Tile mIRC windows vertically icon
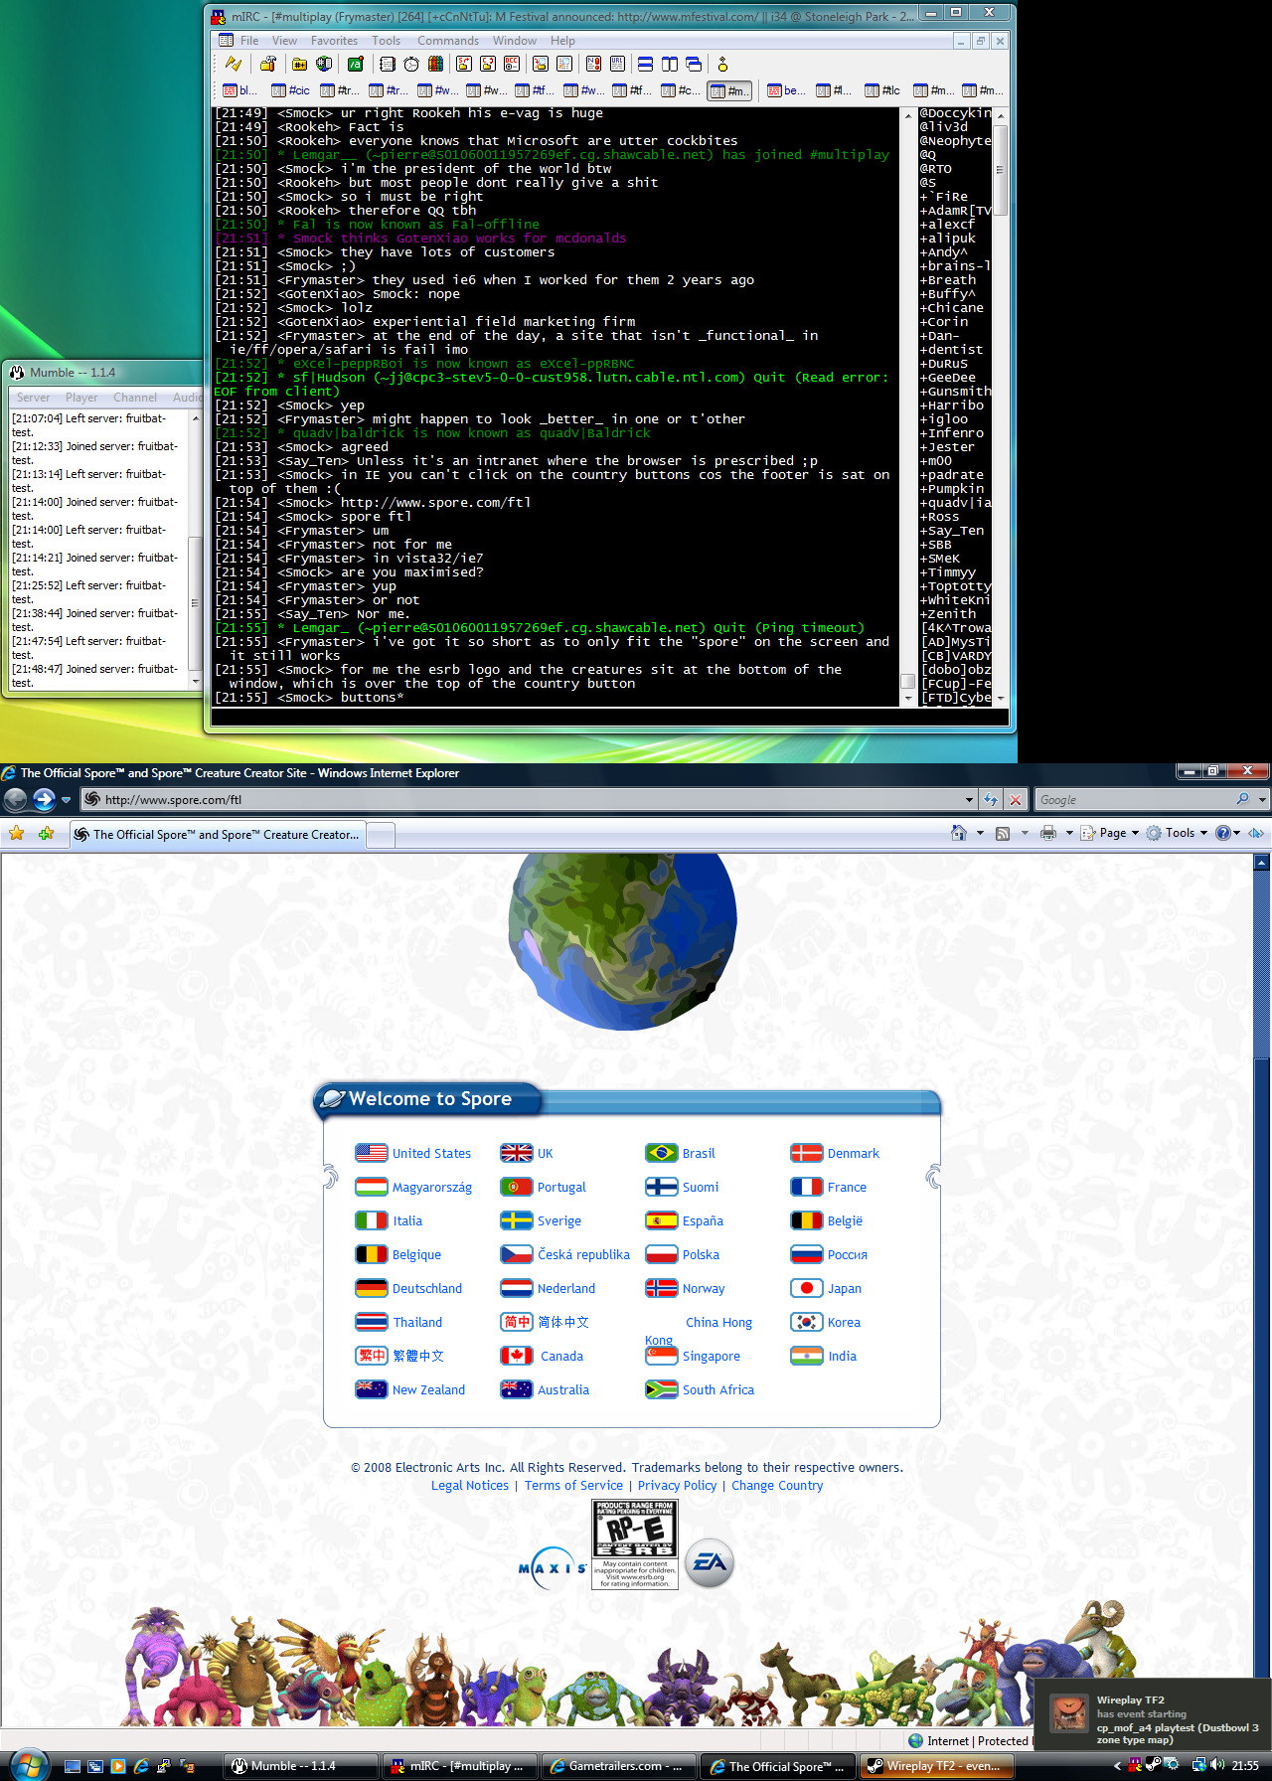This screenshot has width=1272, height=1781. [x=669, y=65]
